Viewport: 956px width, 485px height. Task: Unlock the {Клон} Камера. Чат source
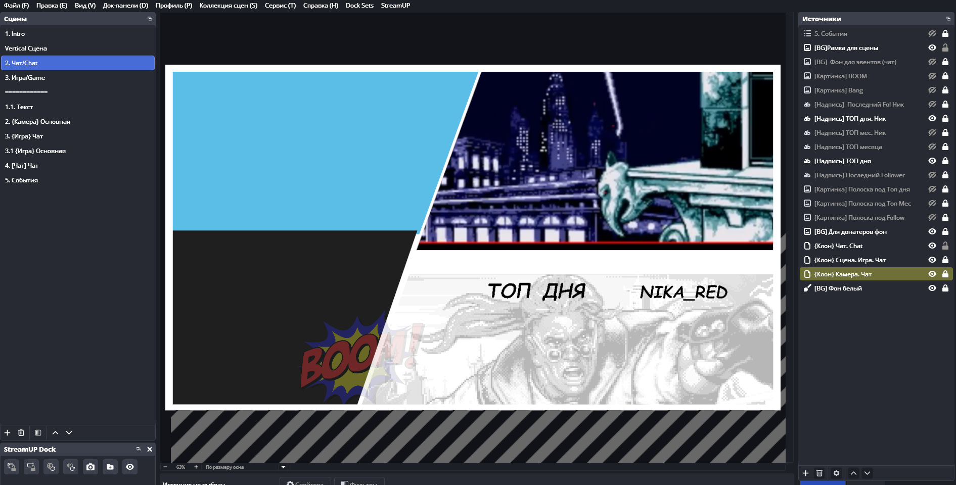(x=945, y=274)
